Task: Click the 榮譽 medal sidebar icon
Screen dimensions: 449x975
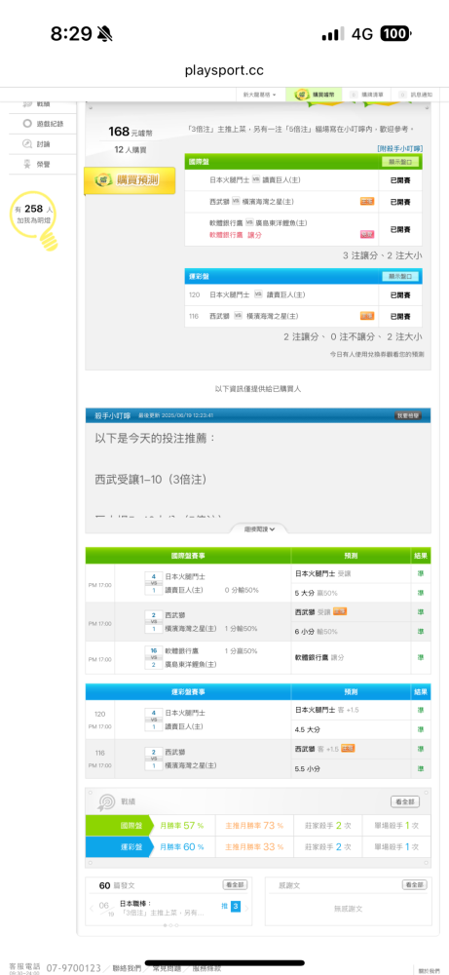Action: click(26, 164)
